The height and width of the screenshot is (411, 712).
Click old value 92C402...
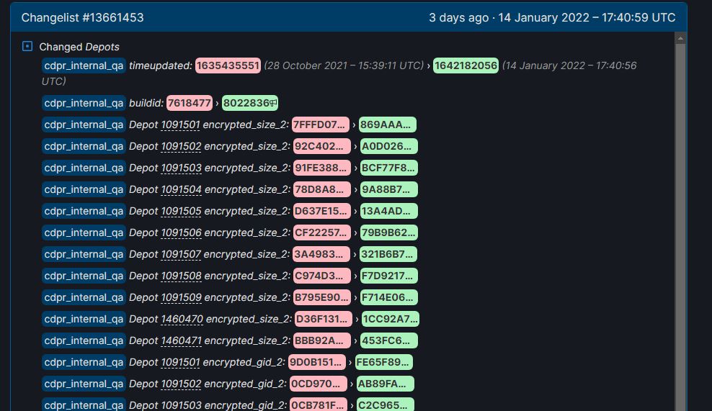(322, 147)
